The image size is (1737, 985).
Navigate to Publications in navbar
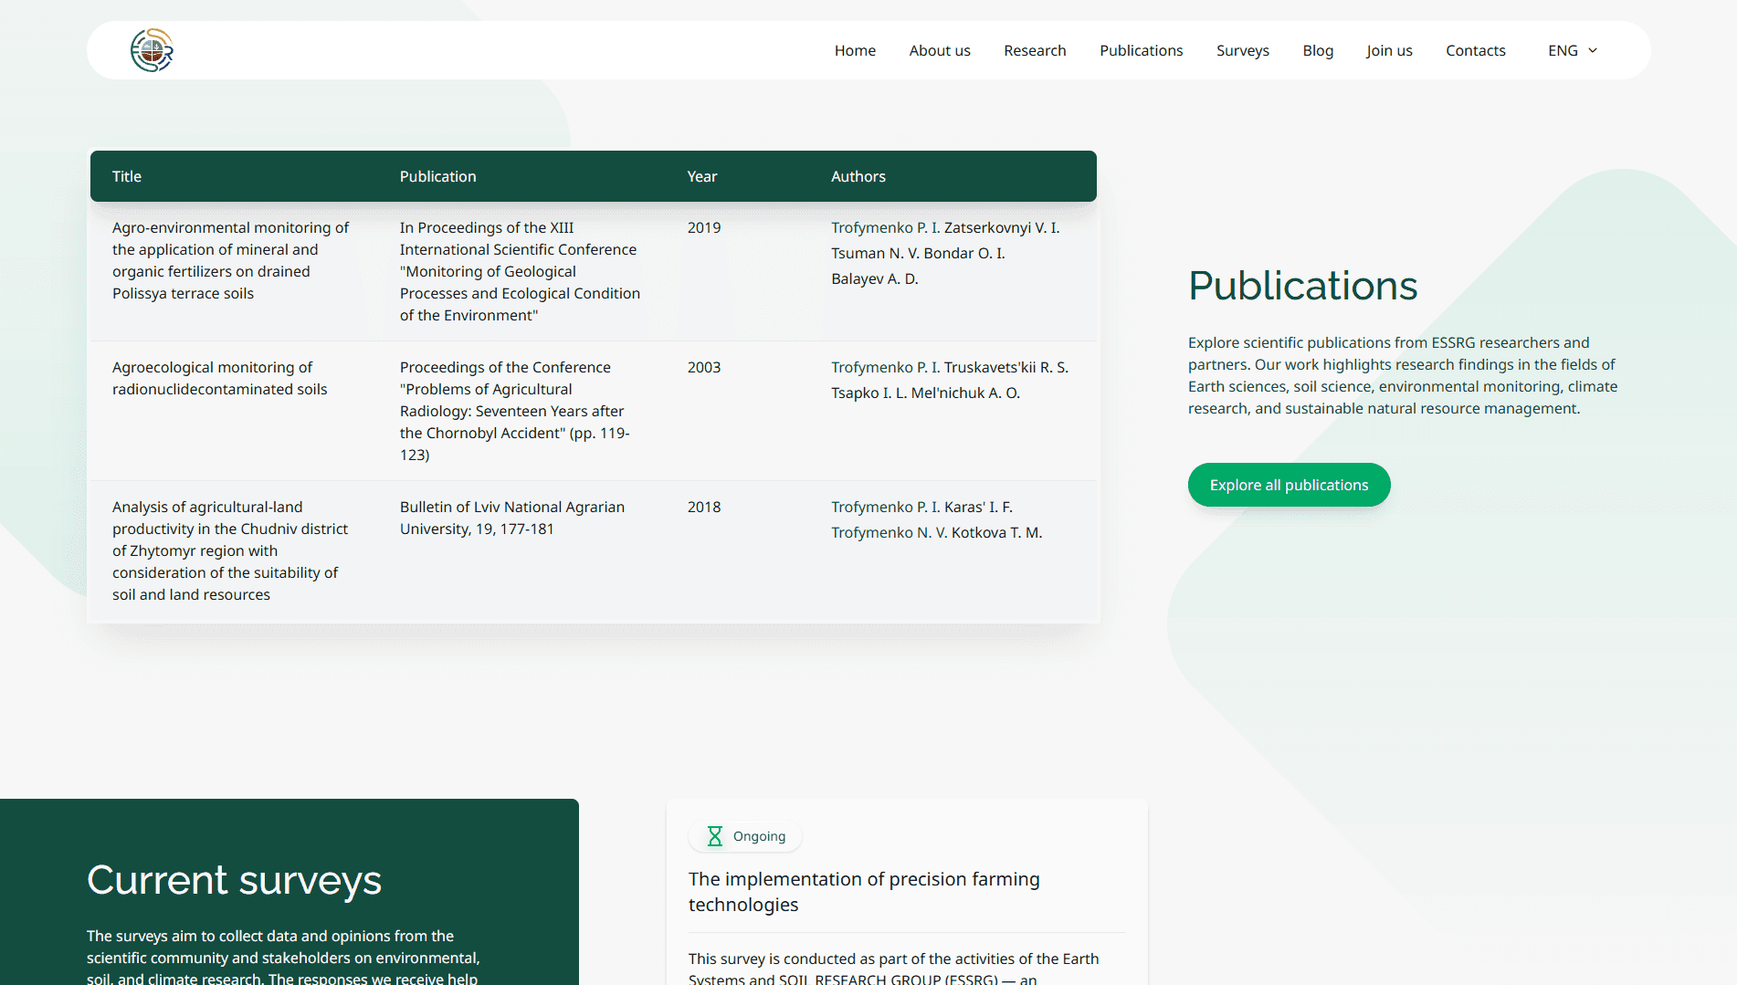[1141, 50]
